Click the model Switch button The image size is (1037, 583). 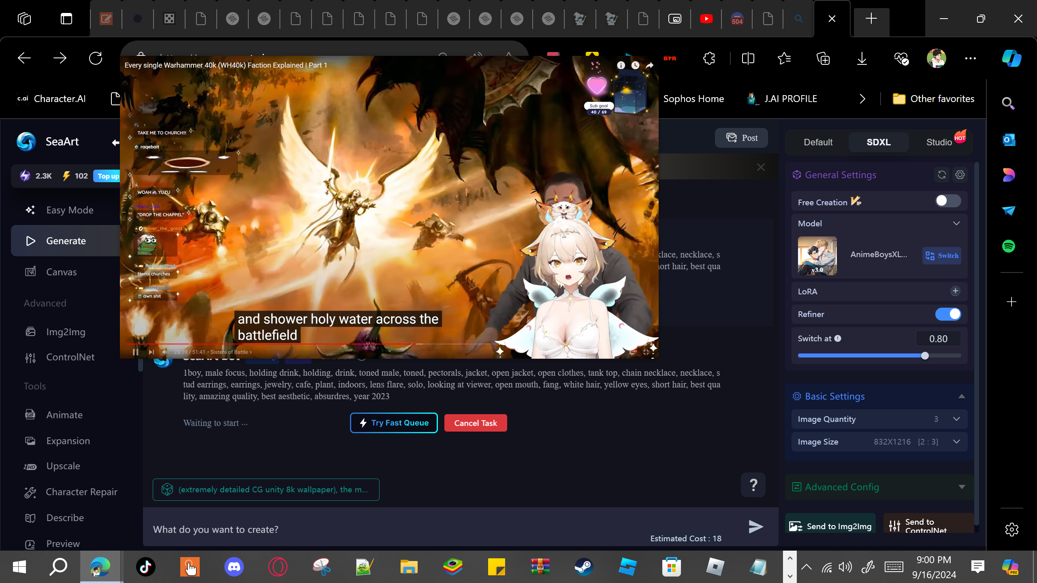pos(942,256)
